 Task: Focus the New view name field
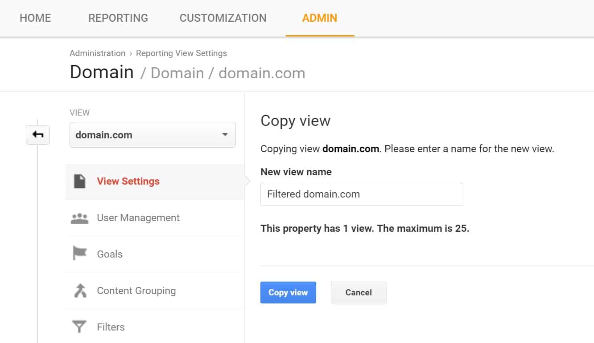tap(362, 194)
